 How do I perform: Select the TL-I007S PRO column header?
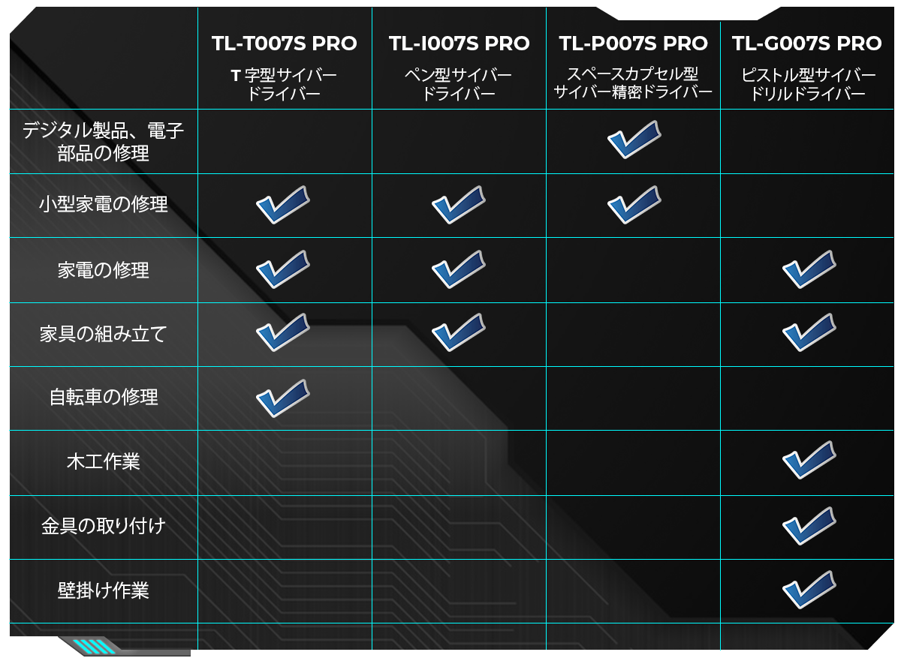(x=459, y=44)
